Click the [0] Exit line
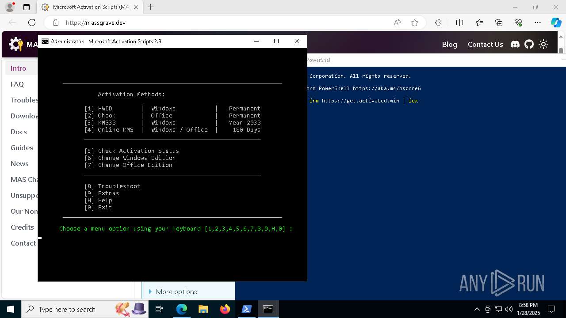This screenshot has height=318, width=566. pos(98,207)
